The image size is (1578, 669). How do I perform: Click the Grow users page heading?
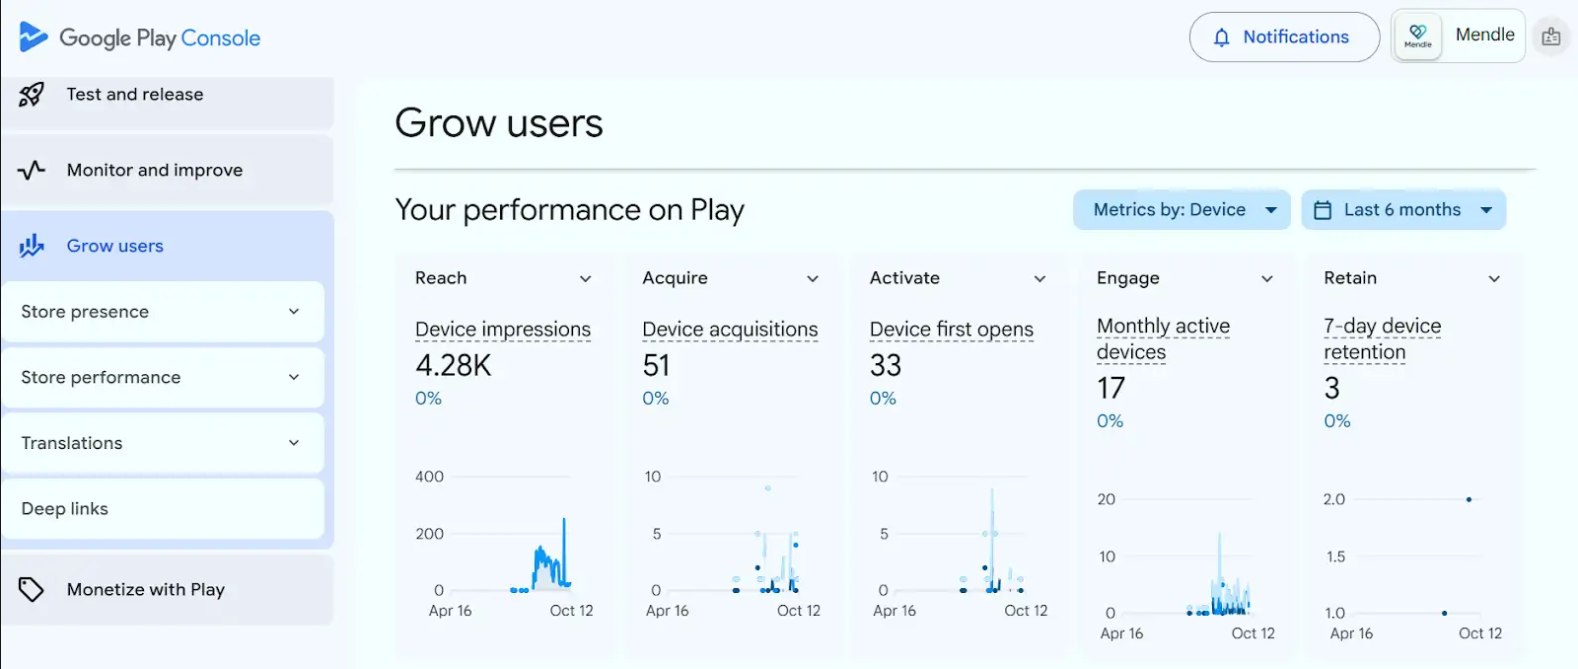click(499, 123)
